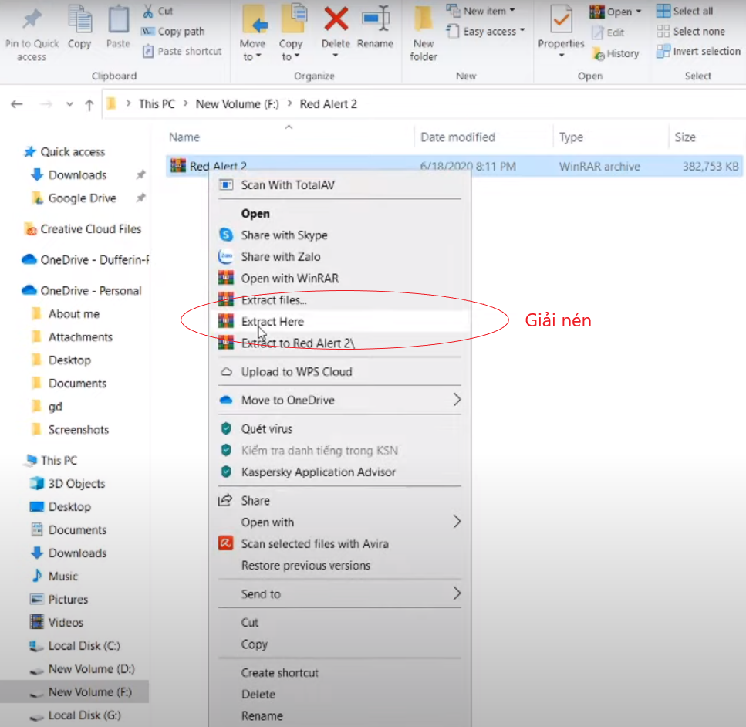This screenshot has height=727, width=746.
Task: Open OneDrive - Personal in the sidebar
Action: pos(82,290)
